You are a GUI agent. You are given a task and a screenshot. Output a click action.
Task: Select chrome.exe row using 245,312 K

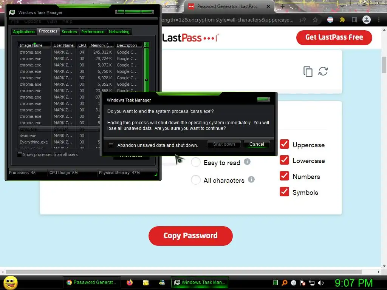point(80,52)
